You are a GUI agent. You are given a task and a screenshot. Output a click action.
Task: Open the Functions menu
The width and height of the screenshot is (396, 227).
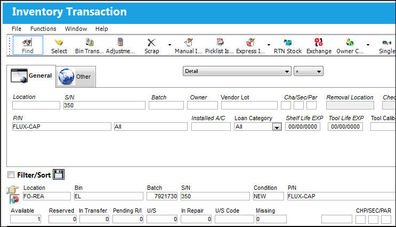43,29
